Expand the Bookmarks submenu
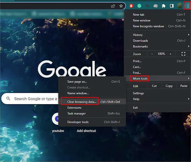This screenshot has width=191, height=162. 158,47
